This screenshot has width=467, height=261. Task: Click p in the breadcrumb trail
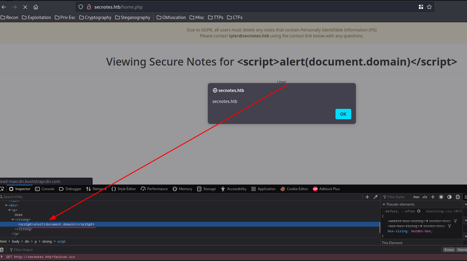36,241
